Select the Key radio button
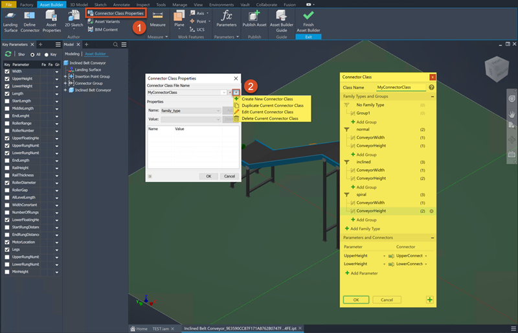The width and height of the screenshot is (518, 333). (46, 54)
